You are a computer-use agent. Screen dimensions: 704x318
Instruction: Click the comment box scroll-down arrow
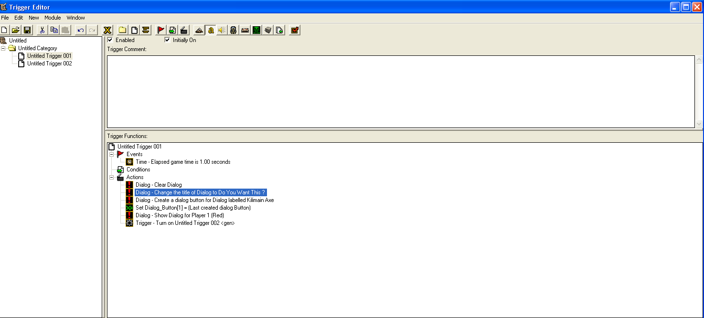pyautogui.click(x=699, y=124)
